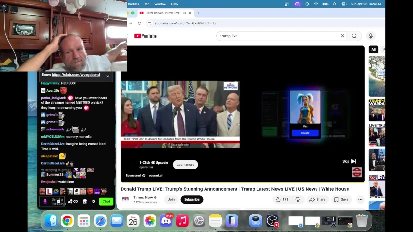Open chat settings gear icon

coord(94,202)
